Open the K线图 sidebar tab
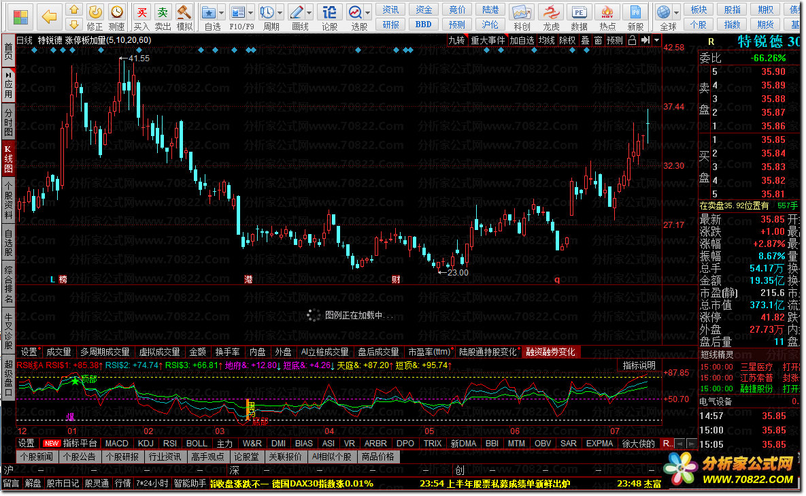Screen dimensions: 806x496 tap(8, 159)
